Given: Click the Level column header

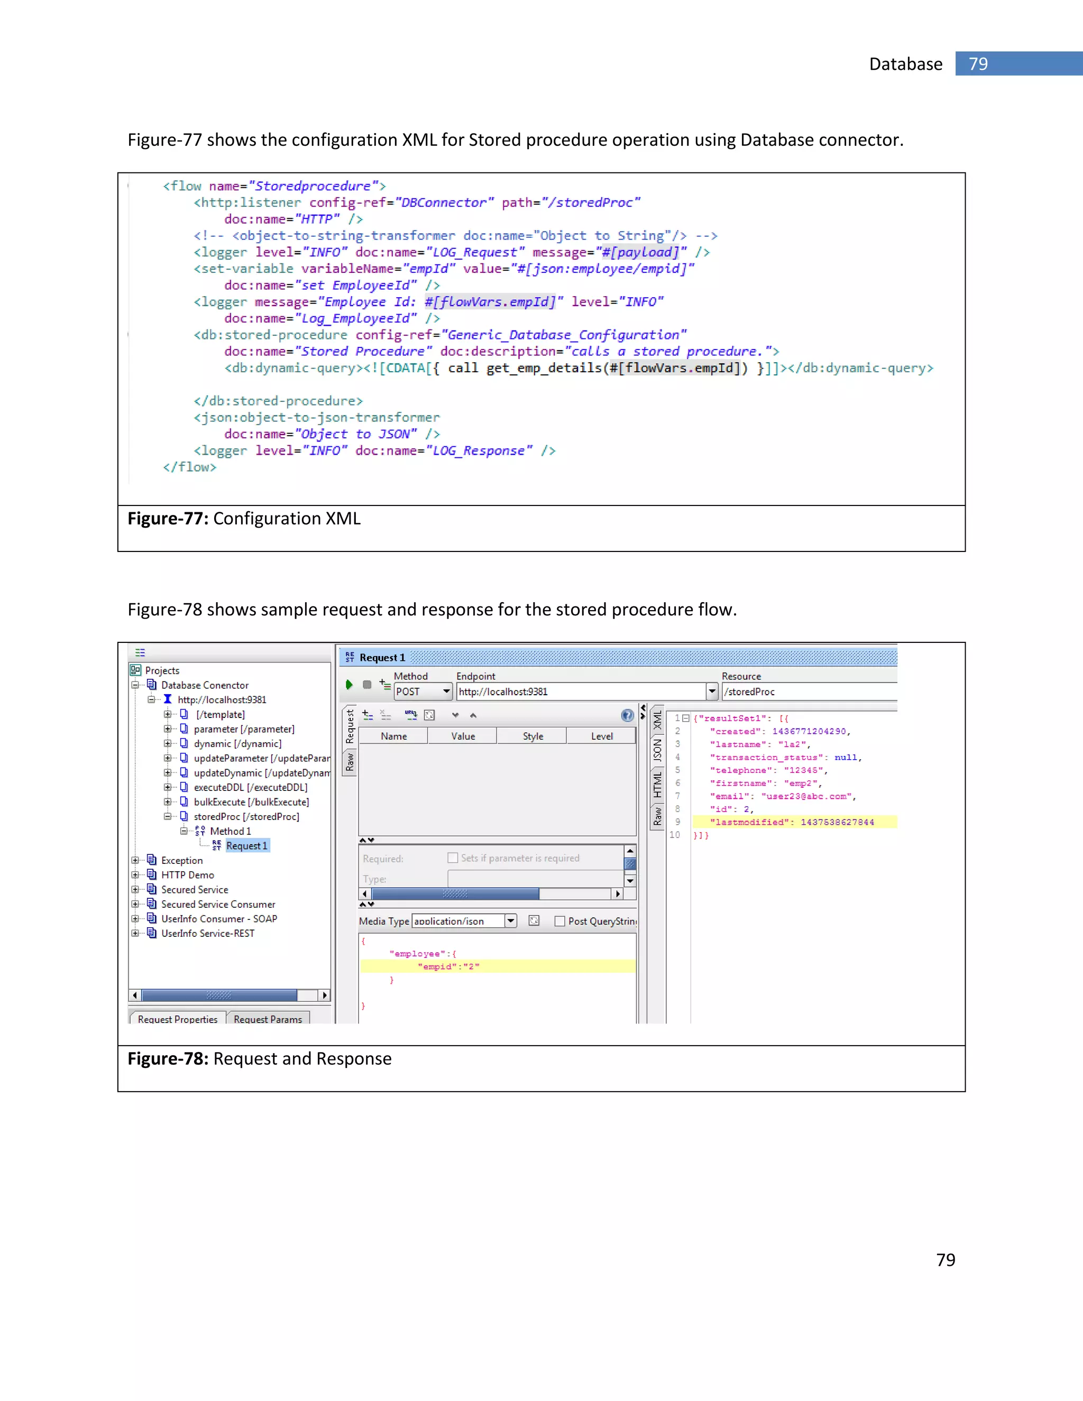Looking at the screenshot, I should click(x=602, y=736).
